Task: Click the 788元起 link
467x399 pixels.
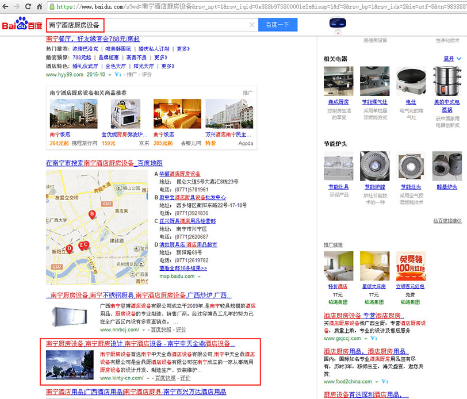Action: click(x=82, y=57)
